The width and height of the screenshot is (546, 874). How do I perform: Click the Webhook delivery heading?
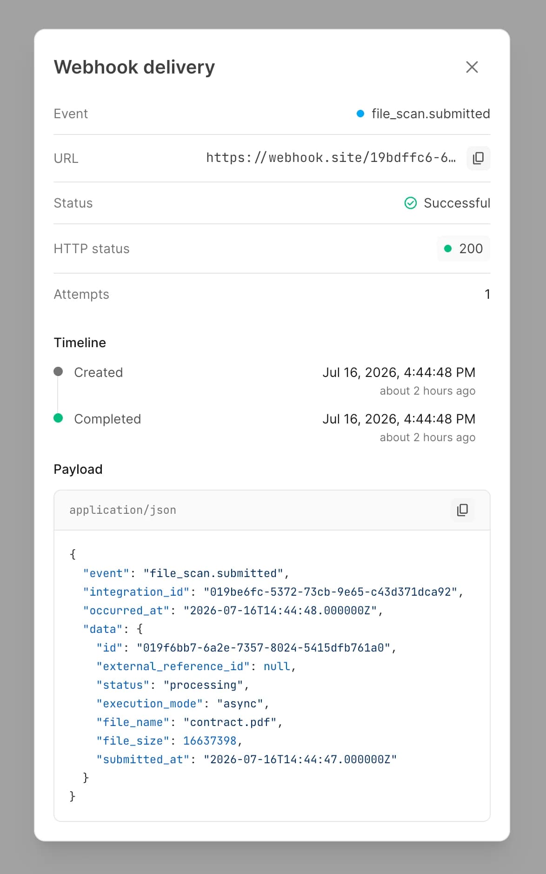[x=134, y=67]
